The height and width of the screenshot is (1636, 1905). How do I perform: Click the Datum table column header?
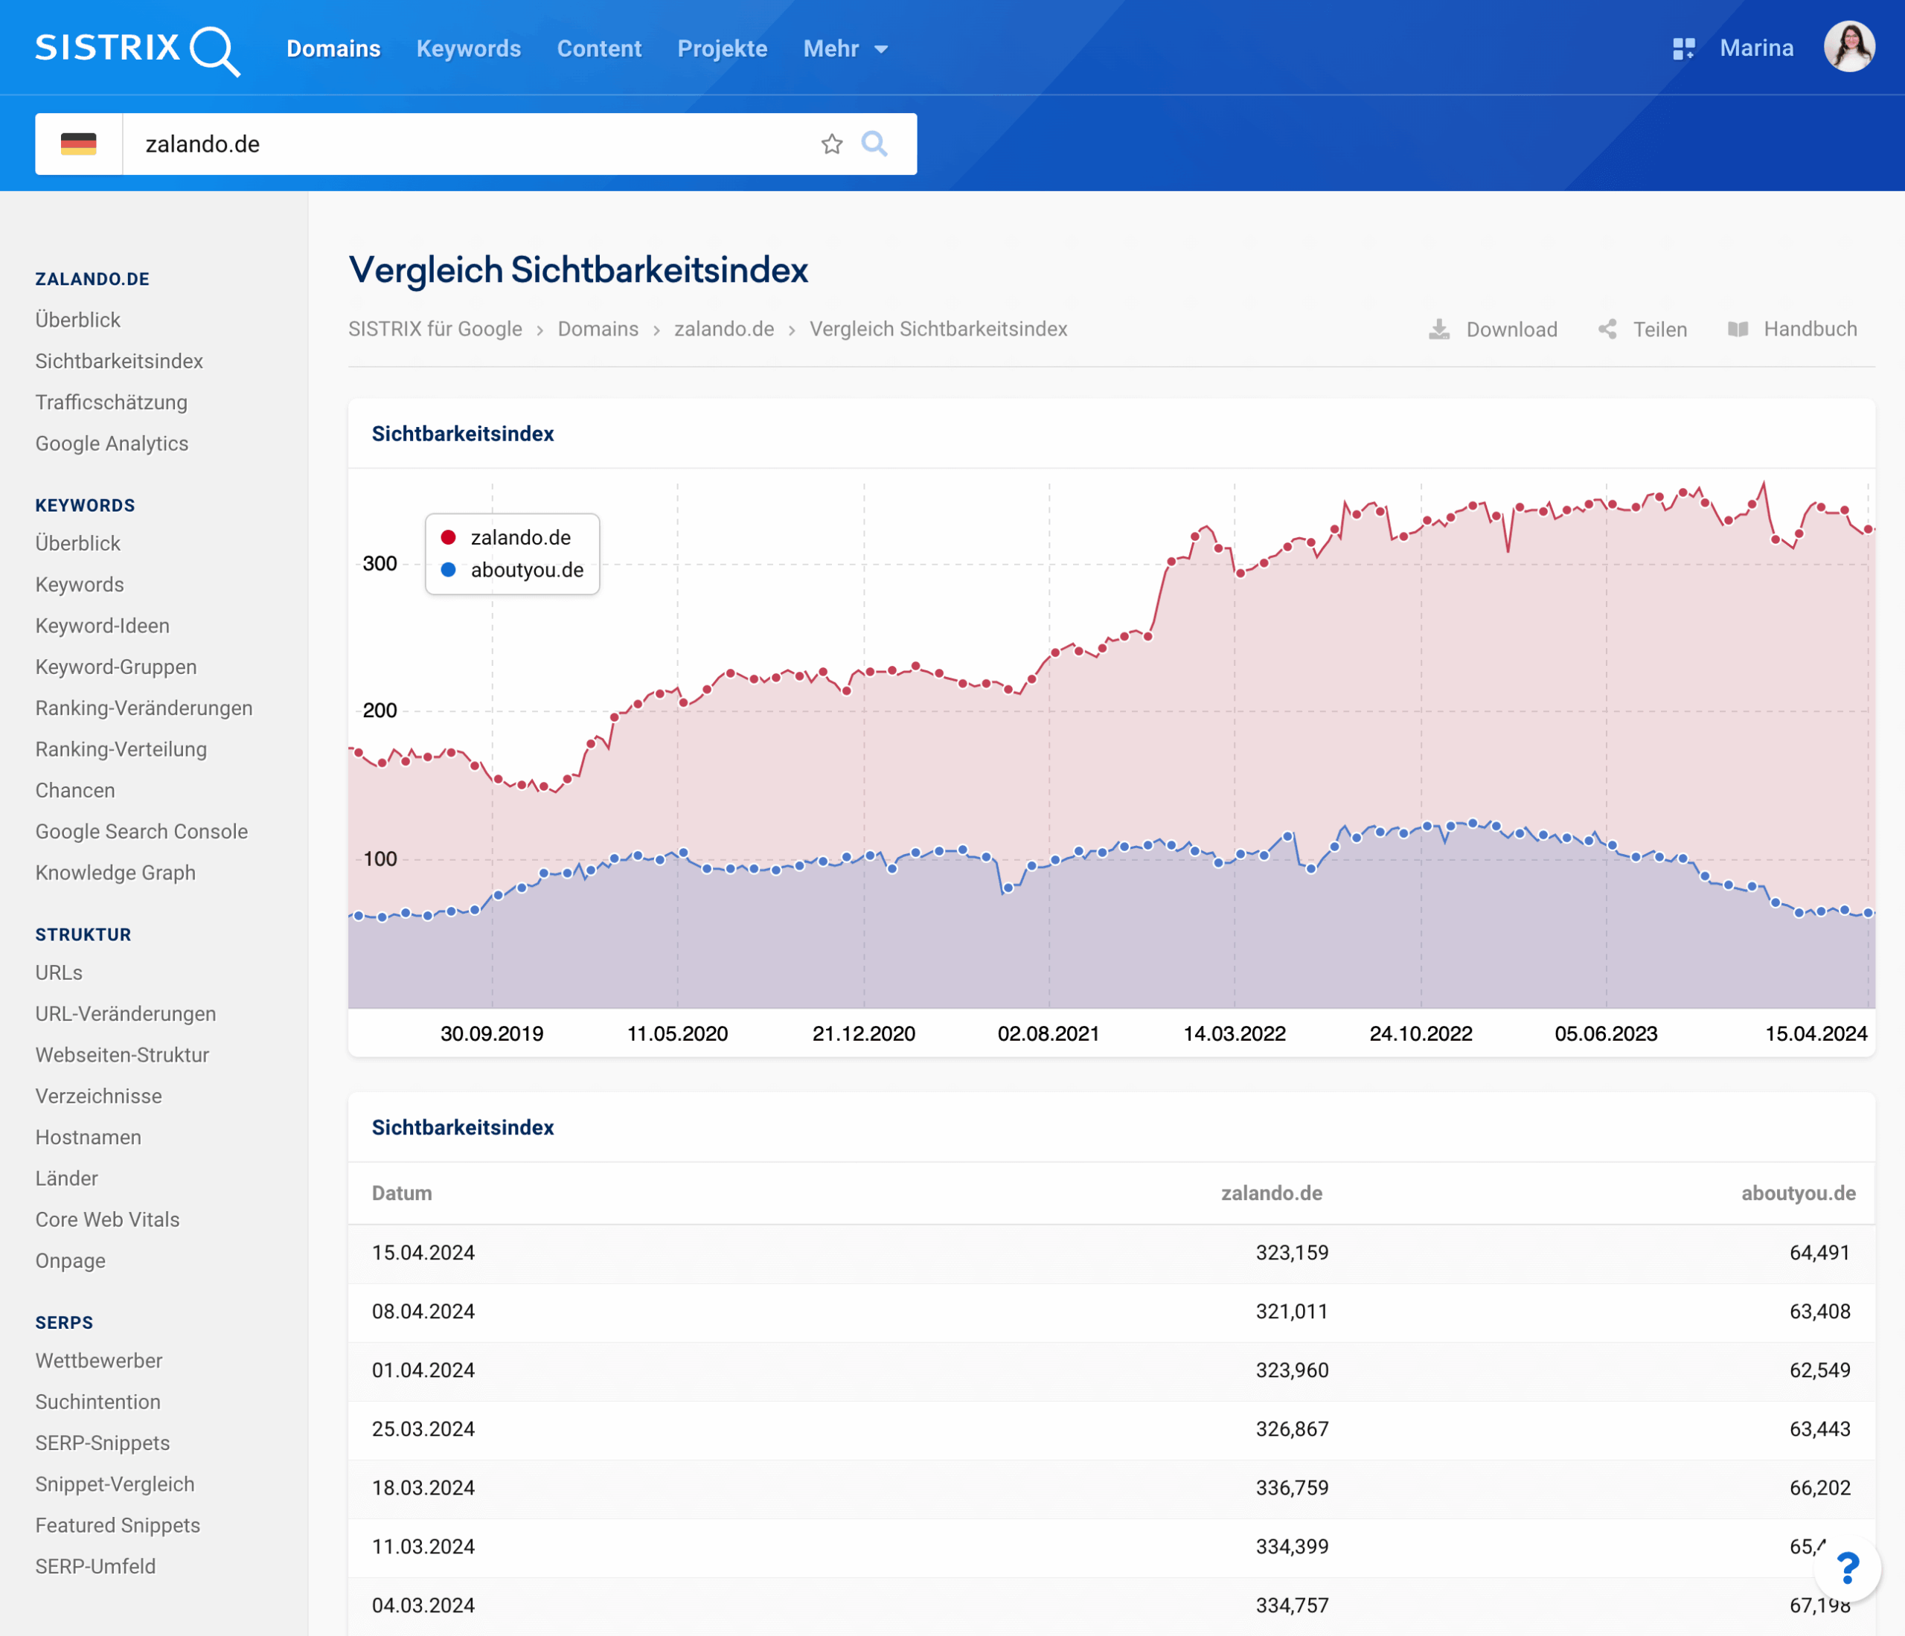click(x=402, y=1193)
